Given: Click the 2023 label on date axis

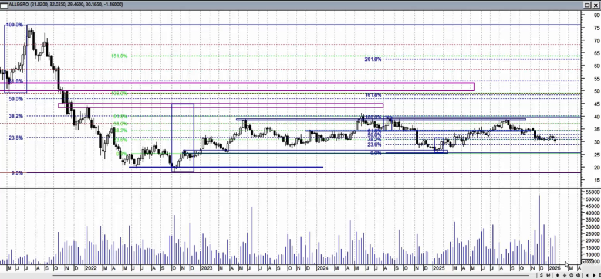Looking at the screenshot, I should pyautogui.click(x=207, y=268).
